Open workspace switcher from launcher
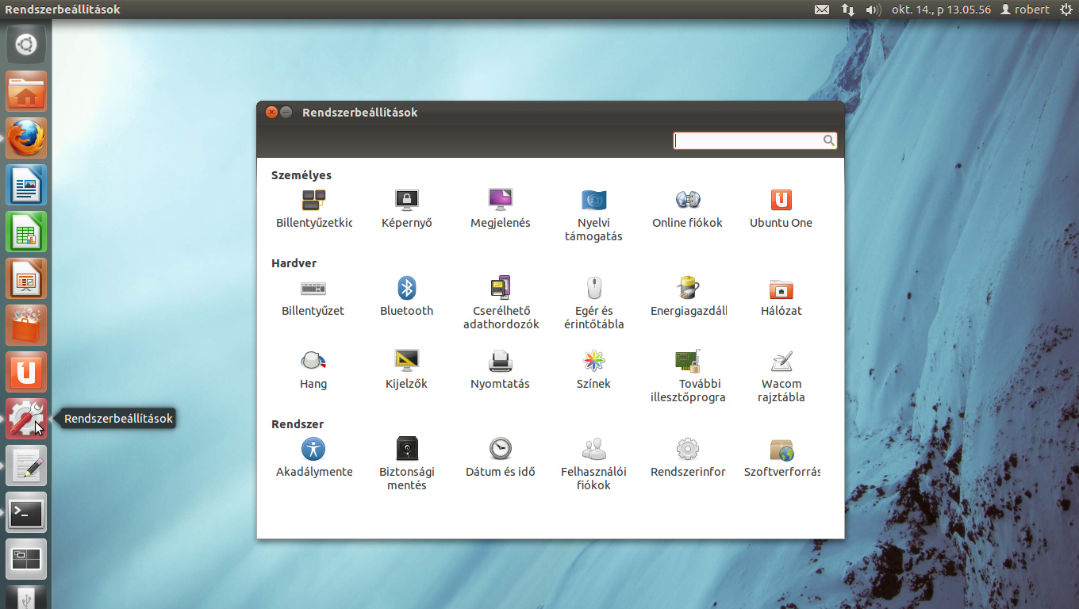This screenshot has height=609, width=1079. click(x=26, y=559)
